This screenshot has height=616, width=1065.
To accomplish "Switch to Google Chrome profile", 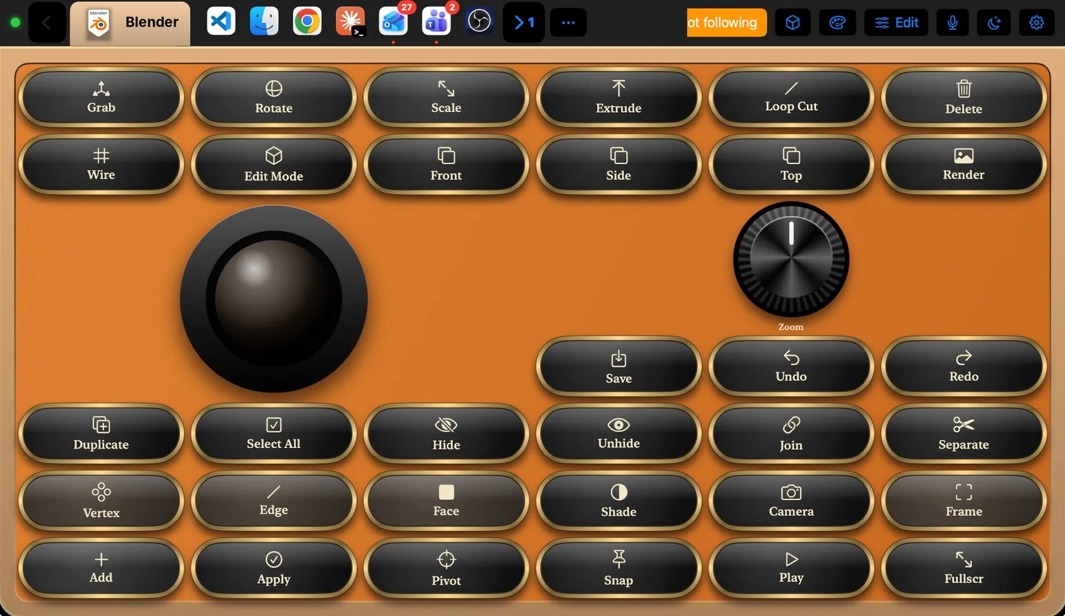I will pyautogui.click(x=307, y=22).
